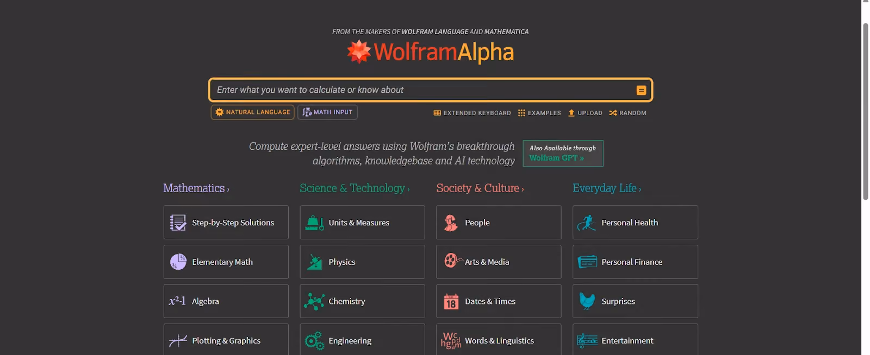The width and height of the screenshot is (870, 355).
Task: Expand the Science & Technology category chevron
Action: pyautogui.click(x=408, y=189)
